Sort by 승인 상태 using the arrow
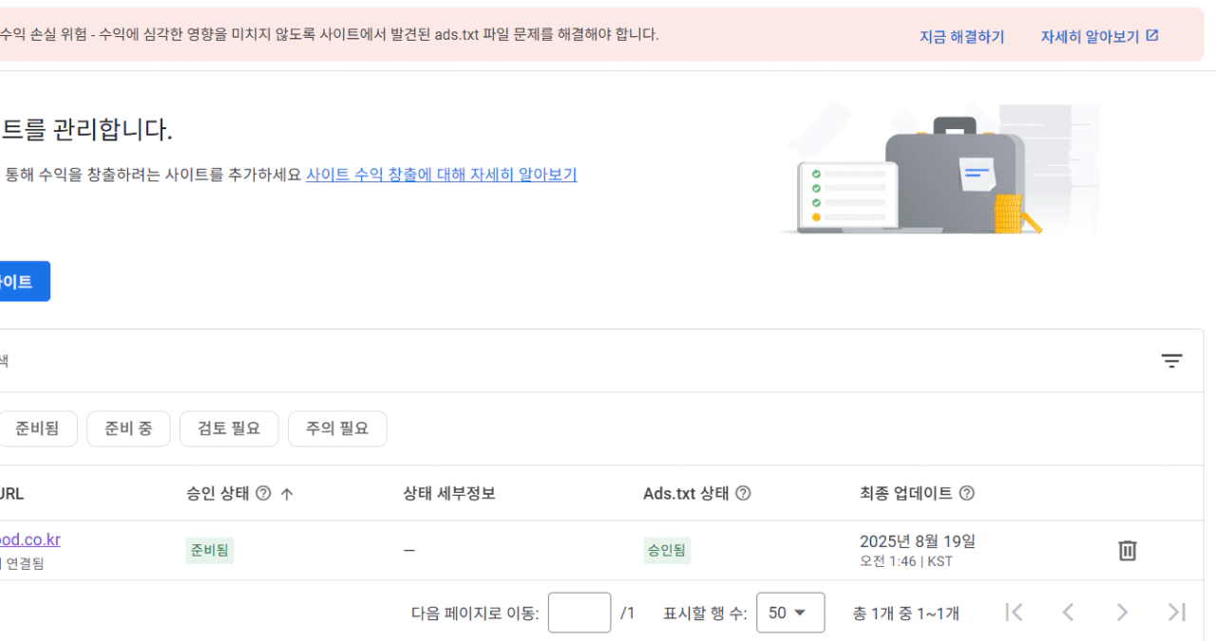 click(286, 494)
